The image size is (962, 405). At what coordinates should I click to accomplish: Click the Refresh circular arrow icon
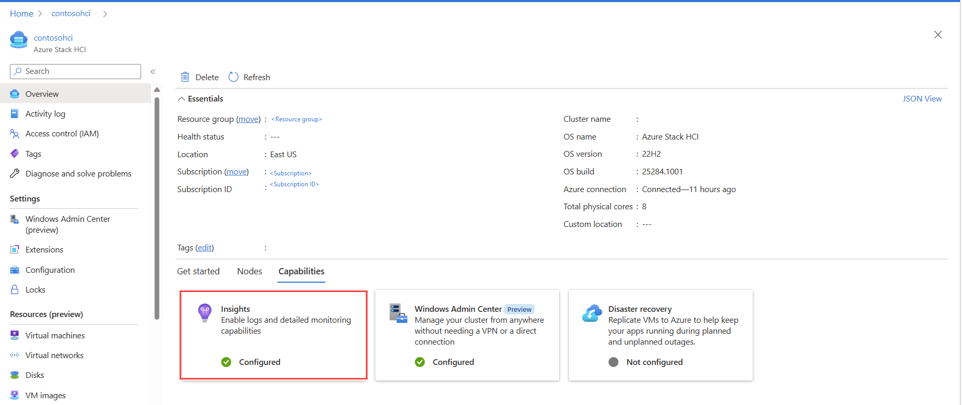click(x=234, y=77)
